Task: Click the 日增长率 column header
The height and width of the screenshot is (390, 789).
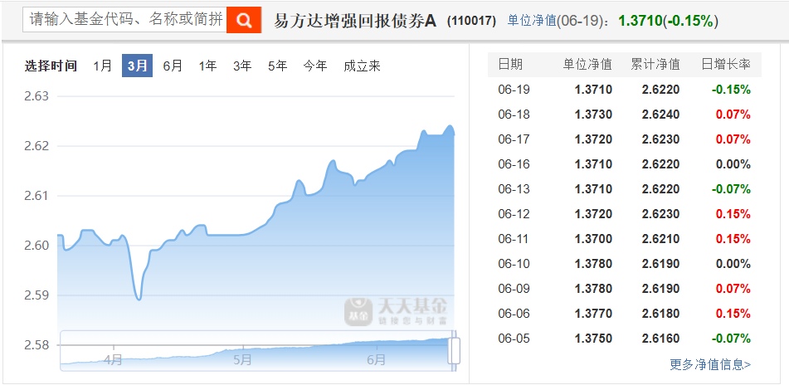Action: pyautogui.click(x=726, y=65)
